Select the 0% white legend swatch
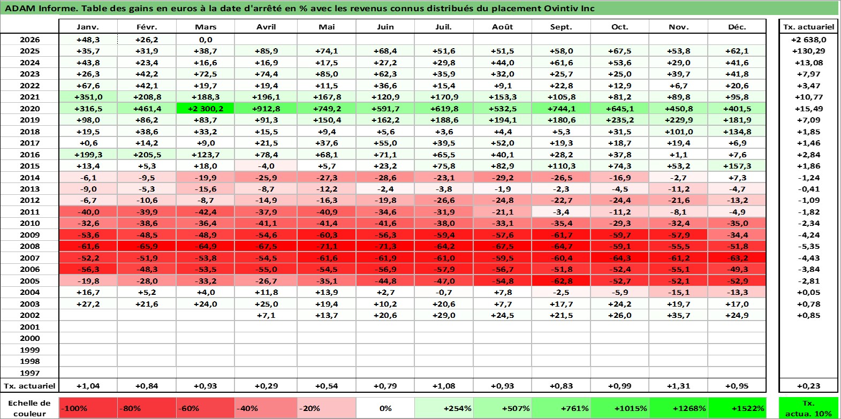Image resolution: width=841 pixels, height=419 pixels. click(385, 408)
